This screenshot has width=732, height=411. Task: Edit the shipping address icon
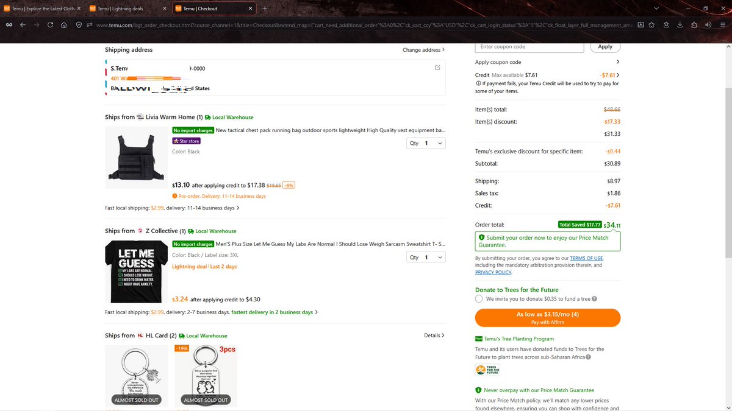pos(437,68)
